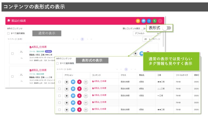Open the 25 items per page dropdown
The height and width of the screenshot is (117, 208).
tap(147, 39)
